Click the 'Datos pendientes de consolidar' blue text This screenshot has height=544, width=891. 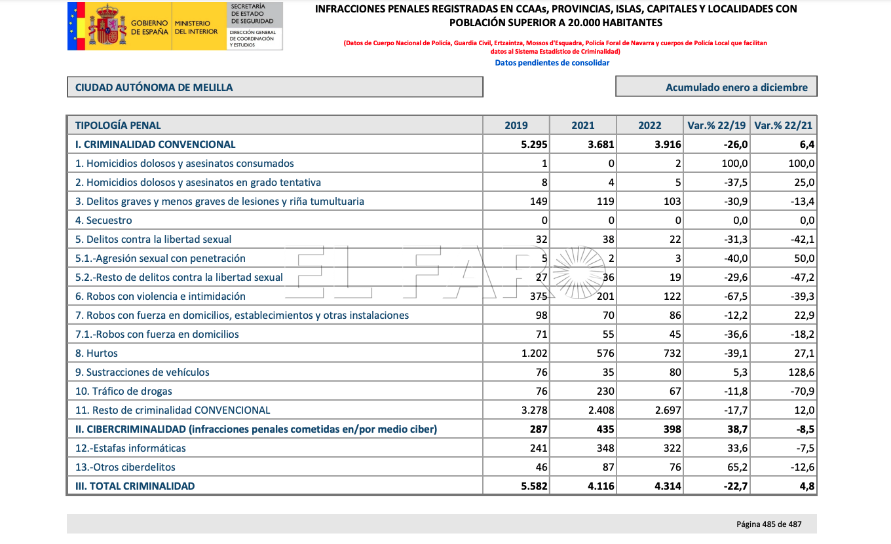tap(552, 63)
